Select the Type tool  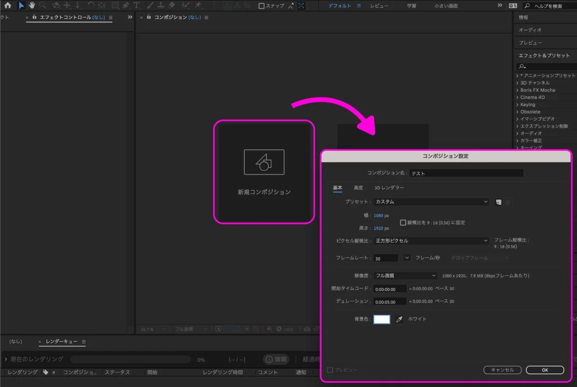point(137,5)
